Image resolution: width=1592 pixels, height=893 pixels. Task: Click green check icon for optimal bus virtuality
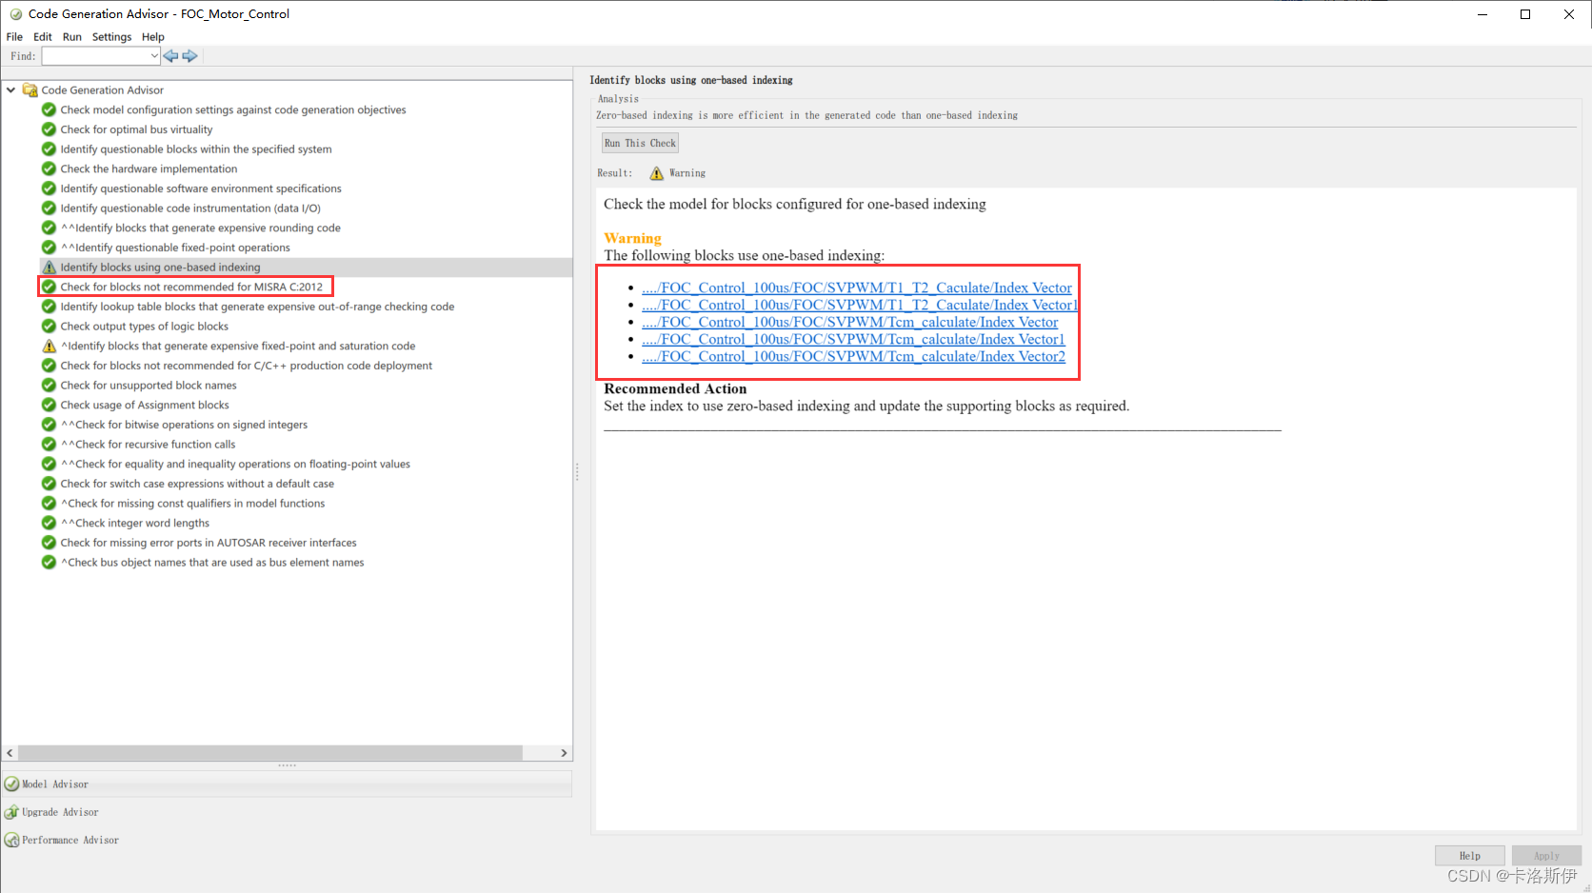[x=50, y=129]
